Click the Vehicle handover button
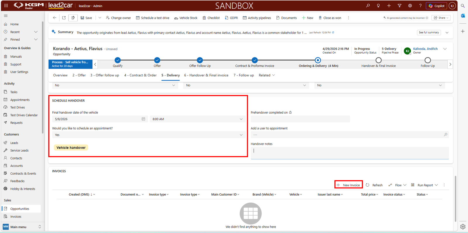 click(x=71, y=148)
